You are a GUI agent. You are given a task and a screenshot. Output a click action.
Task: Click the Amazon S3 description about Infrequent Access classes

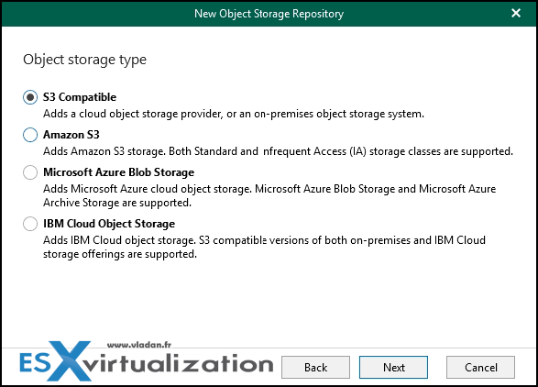coord(278,151)
